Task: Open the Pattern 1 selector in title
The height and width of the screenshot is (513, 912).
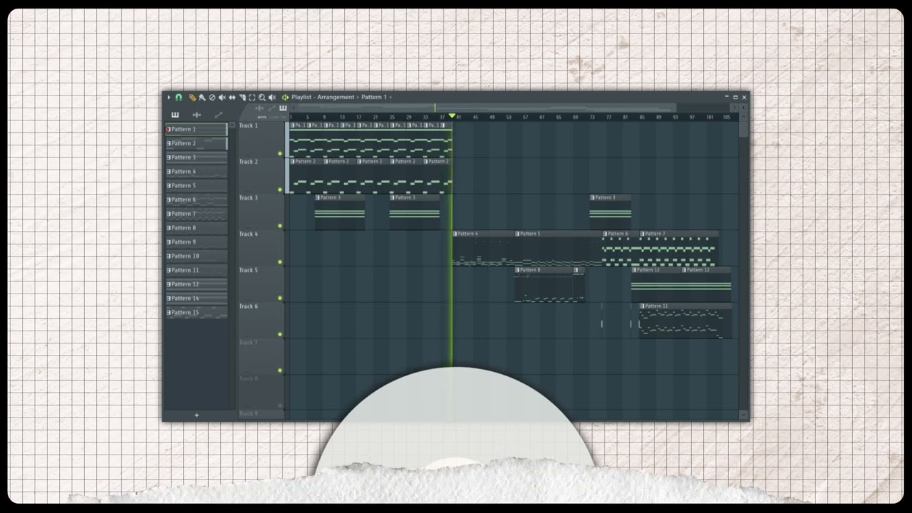Action: (x=373, y=97)
